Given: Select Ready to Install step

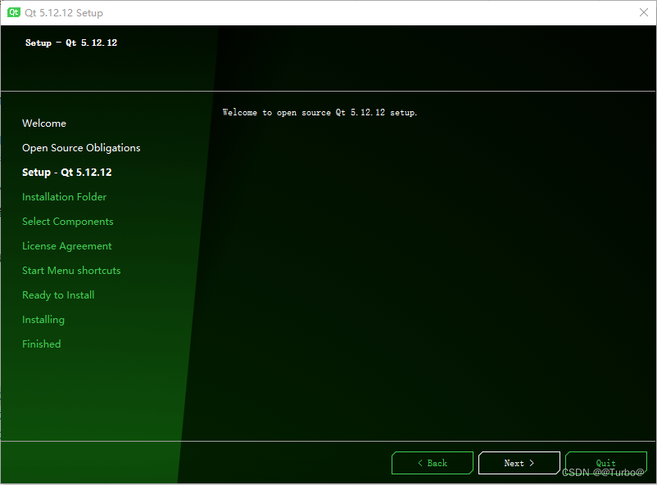Looking at the screenshot, I should tap(58, 295).
